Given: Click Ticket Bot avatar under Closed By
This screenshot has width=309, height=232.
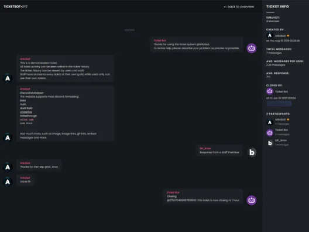Looking at the screenshot, I should point(270,91).
